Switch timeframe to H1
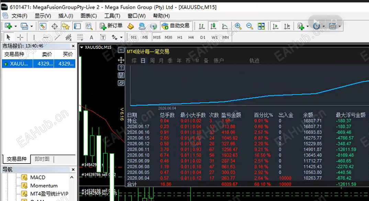Viewport: 369px width, 201px height. [180, 37]
